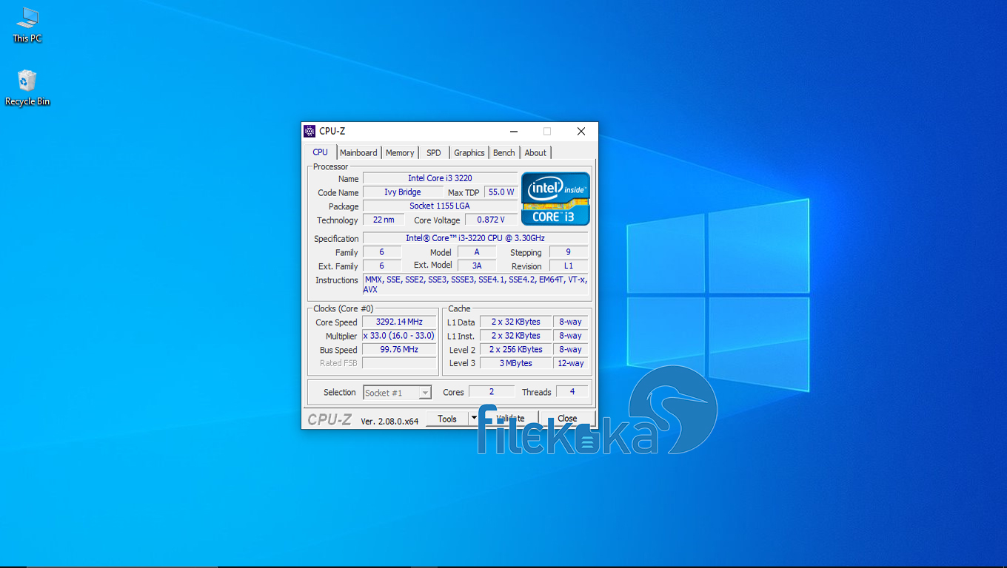Click the Core Speed value 3292.14 MHz
Image resolution: width=1007 pixels, height=568 pixels.
click(399, 322)
